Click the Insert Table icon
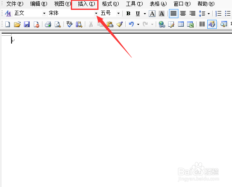Viewport: 232px width, 187px height. pyautogui.click(x=181, y=24)
